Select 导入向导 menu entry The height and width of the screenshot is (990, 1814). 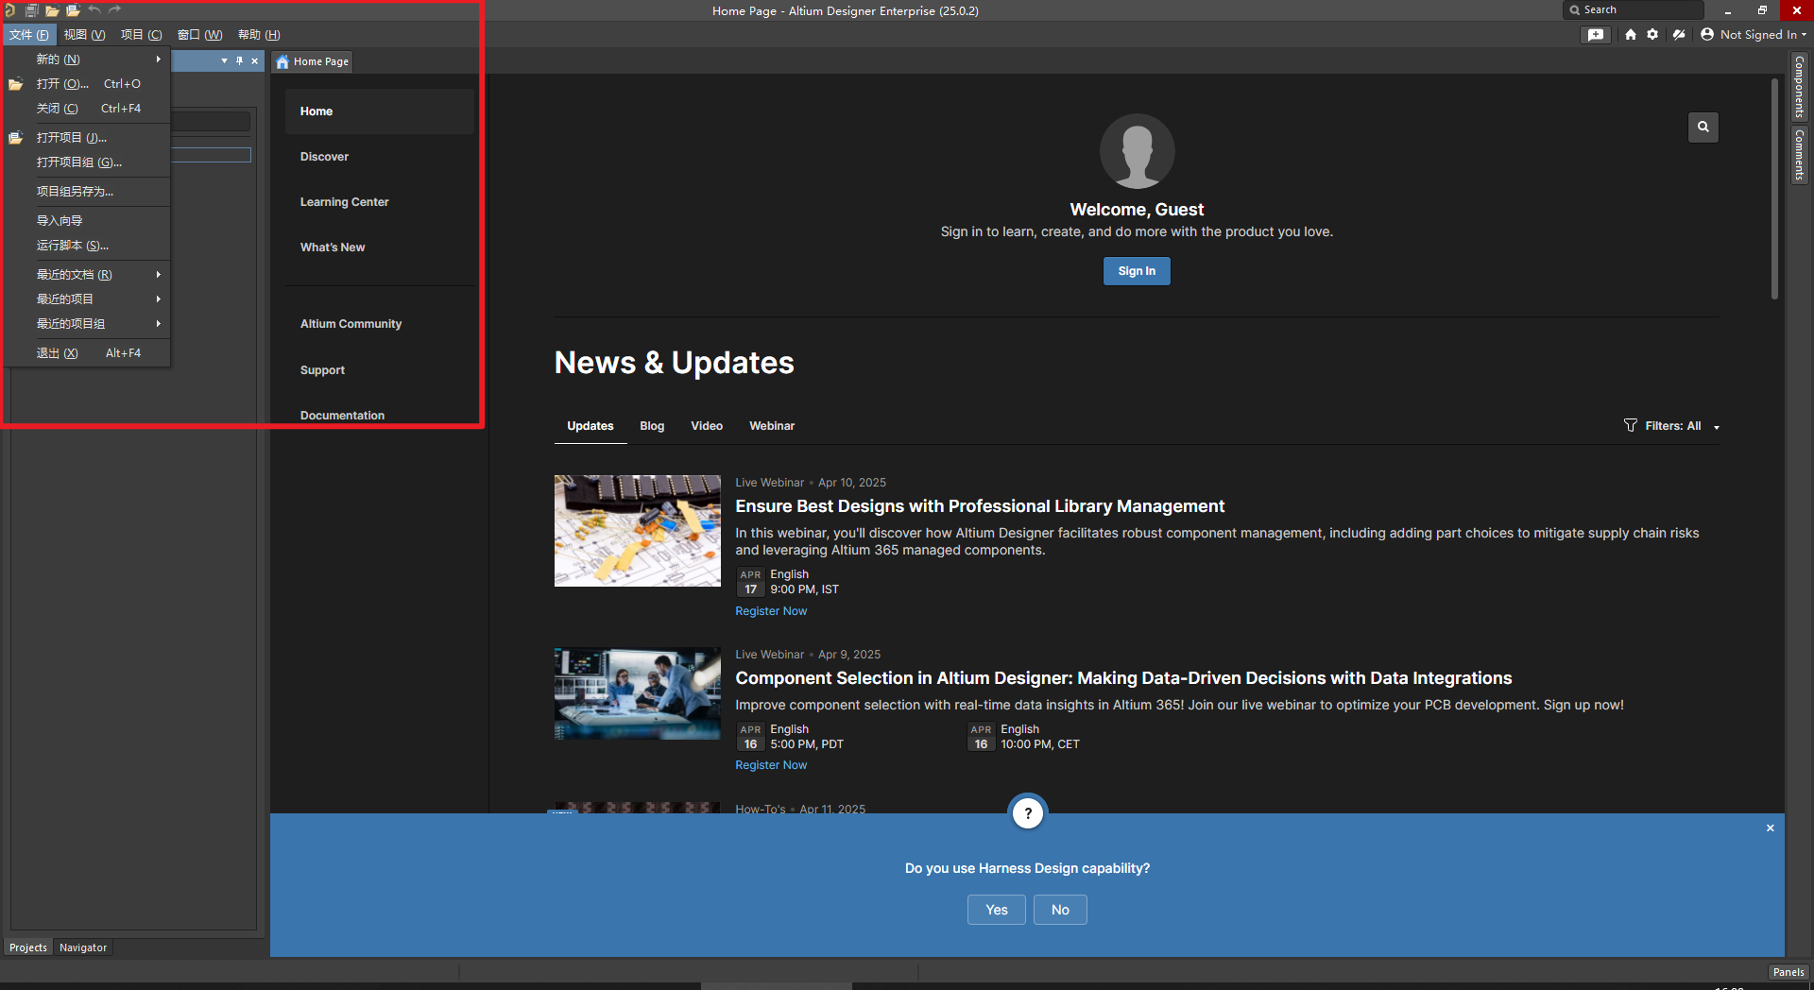pos(87,221)
